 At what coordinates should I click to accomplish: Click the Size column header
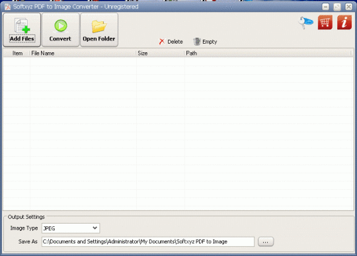pyautogui.click(x=160, y=54)
